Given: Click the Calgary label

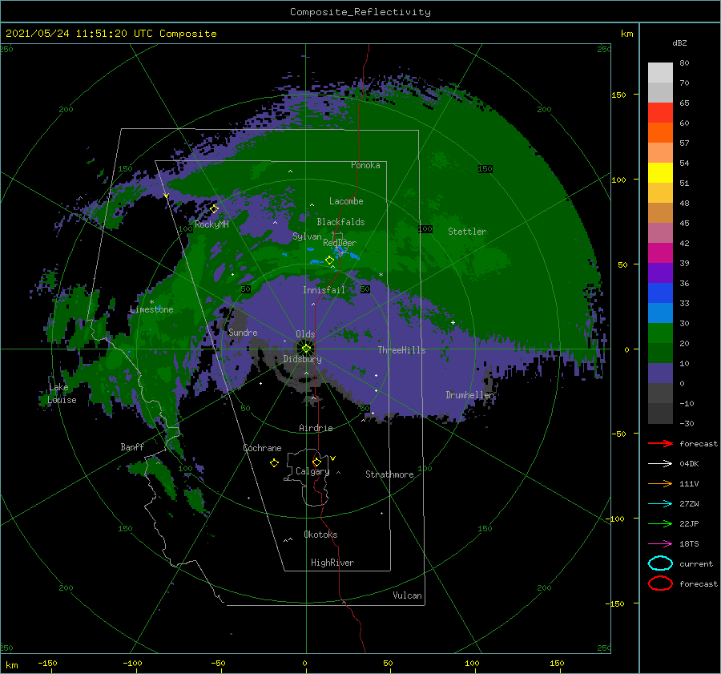Looking at the screenshot, I should pos(312,471).
